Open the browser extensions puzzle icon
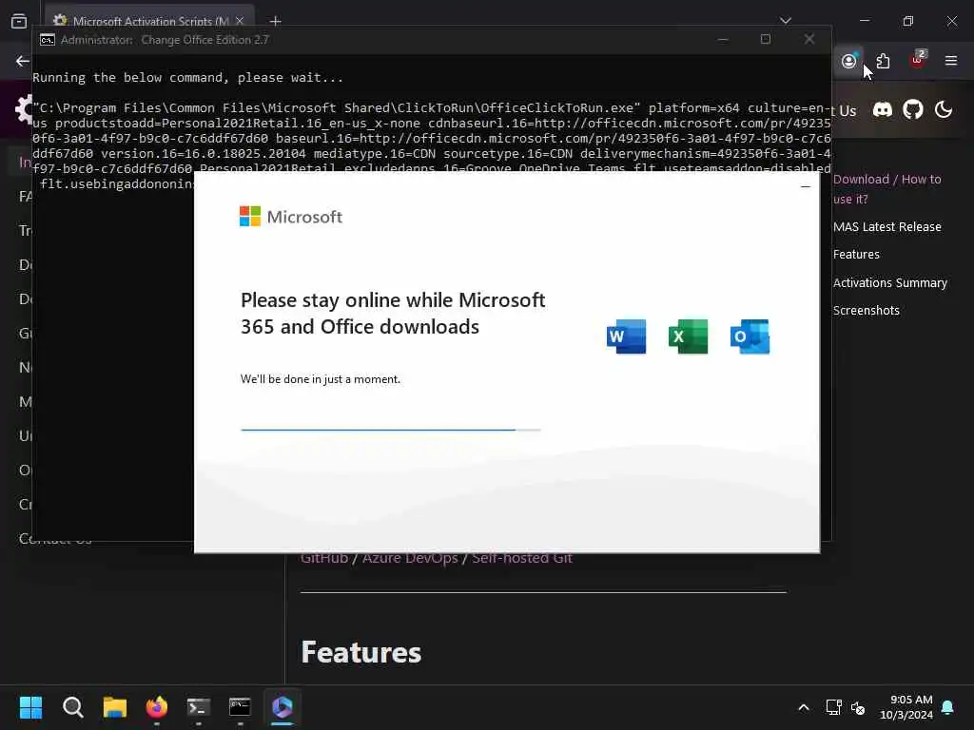The width and height of the screenshot is (974, 730). click(883, 61)
